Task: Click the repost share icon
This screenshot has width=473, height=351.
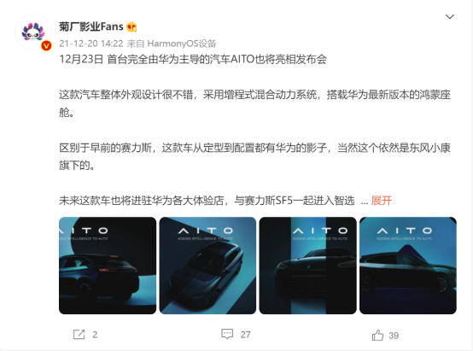Action: [79, 335]
